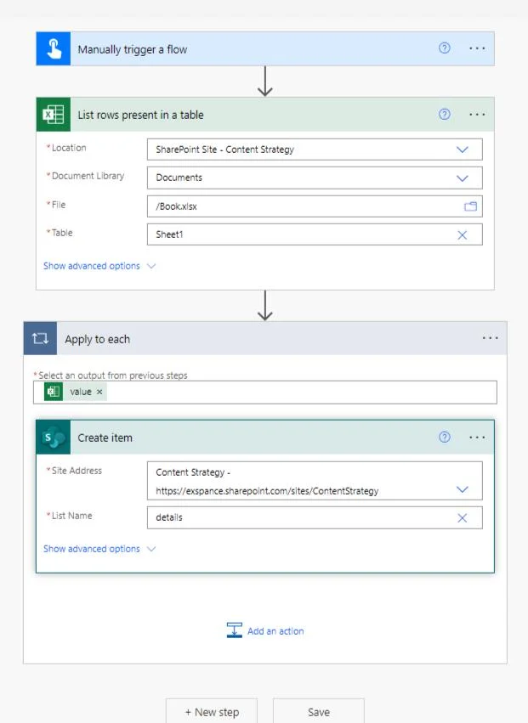Click Add an action link
Viewport: 528px width, 723px height.
point(275,631)
